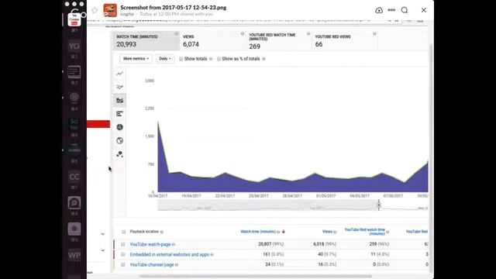Click the 20,807 watch time cell

click(x=270, y=244)
